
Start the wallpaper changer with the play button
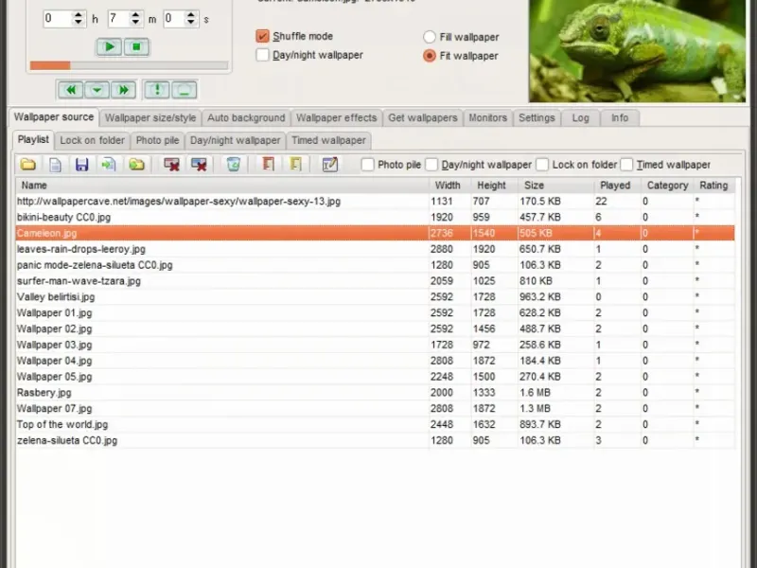(109, 47)
